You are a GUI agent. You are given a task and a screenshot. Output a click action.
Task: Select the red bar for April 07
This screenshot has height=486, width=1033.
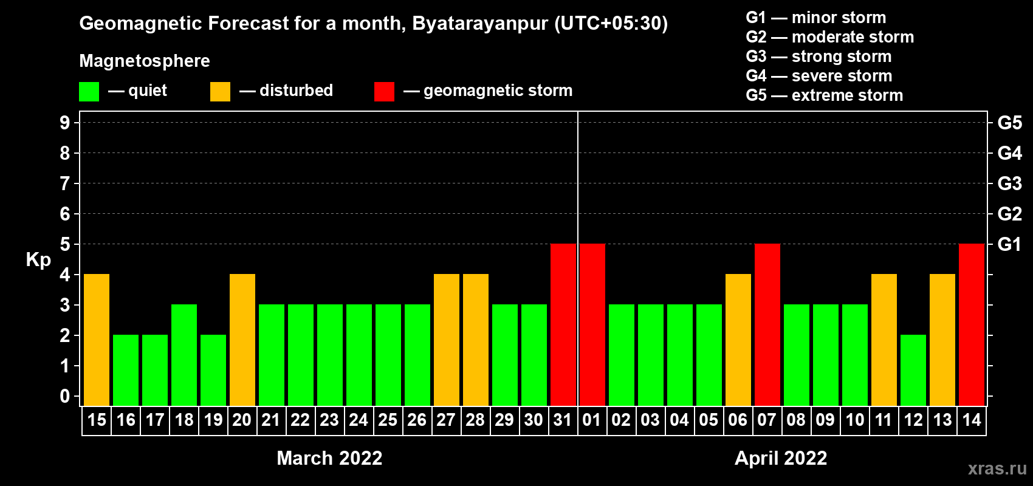(767, 324)
